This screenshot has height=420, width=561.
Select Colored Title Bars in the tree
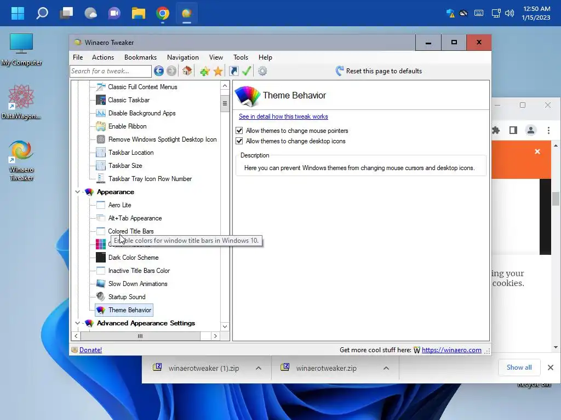click(131, 231)
